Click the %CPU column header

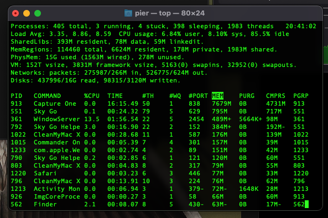point(92,96)
